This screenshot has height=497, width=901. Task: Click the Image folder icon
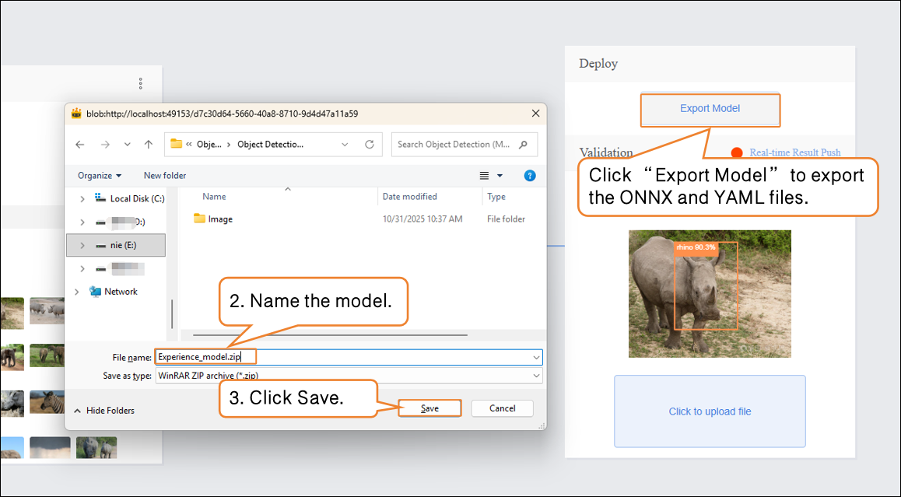[x=199, y=219]
